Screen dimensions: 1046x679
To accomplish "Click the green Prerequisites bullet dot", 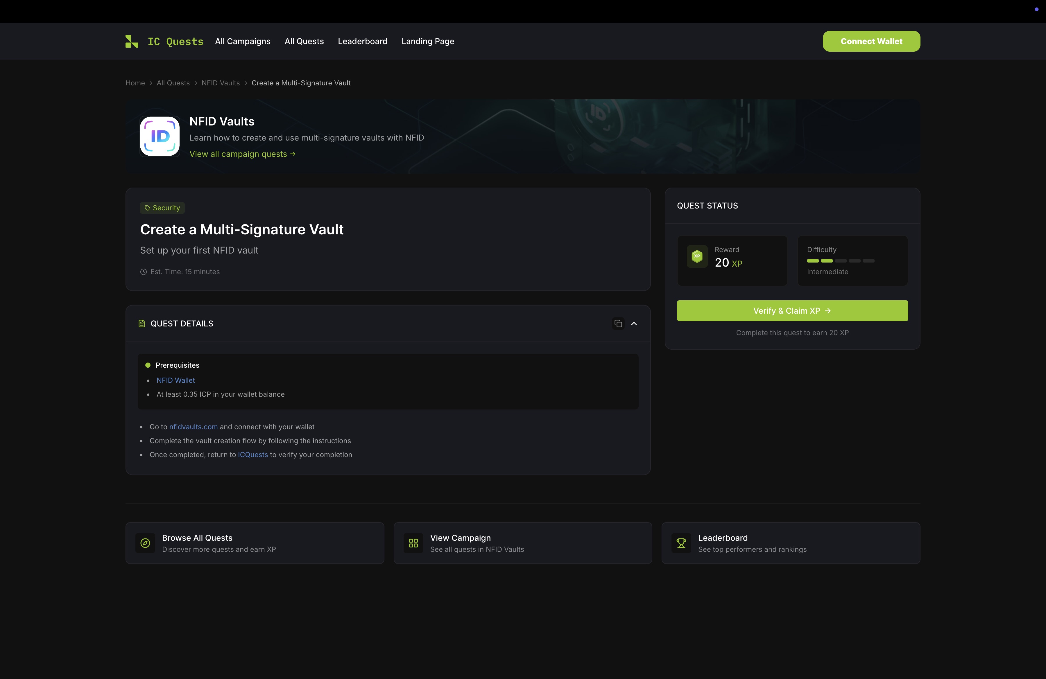I will point(148,365).
